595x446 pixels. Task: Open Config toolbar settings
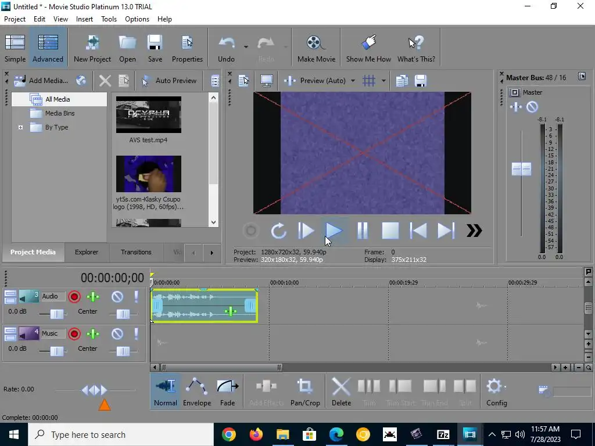pos(496,391)
